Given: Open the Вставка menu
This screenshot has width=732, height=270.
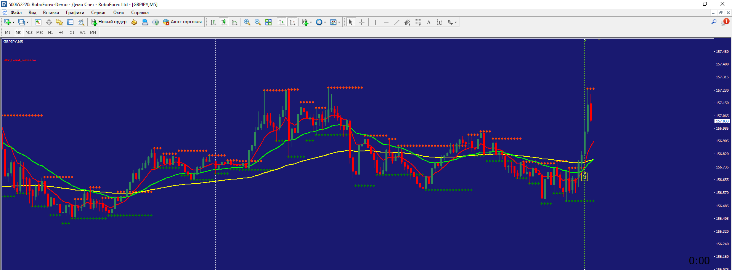Looking at the screenshot, I should click(x=51, y=13).
